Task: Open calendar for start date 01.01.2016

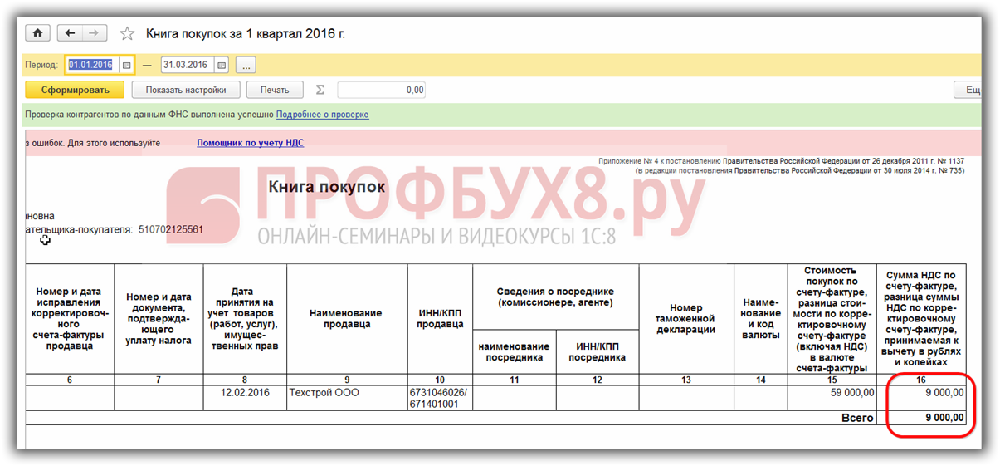Action: tap(127, 65)
